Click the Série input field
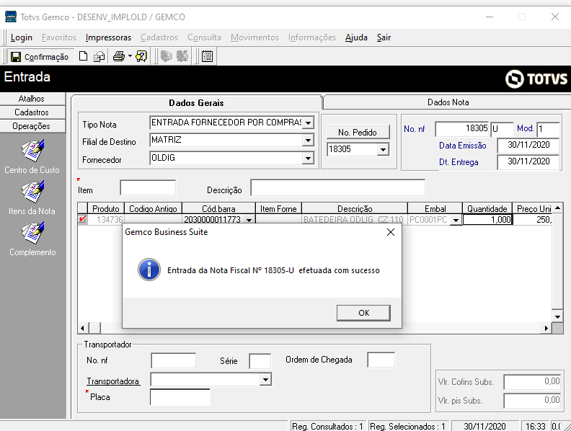Screen dimensions: 571x431 pos(260,361)
